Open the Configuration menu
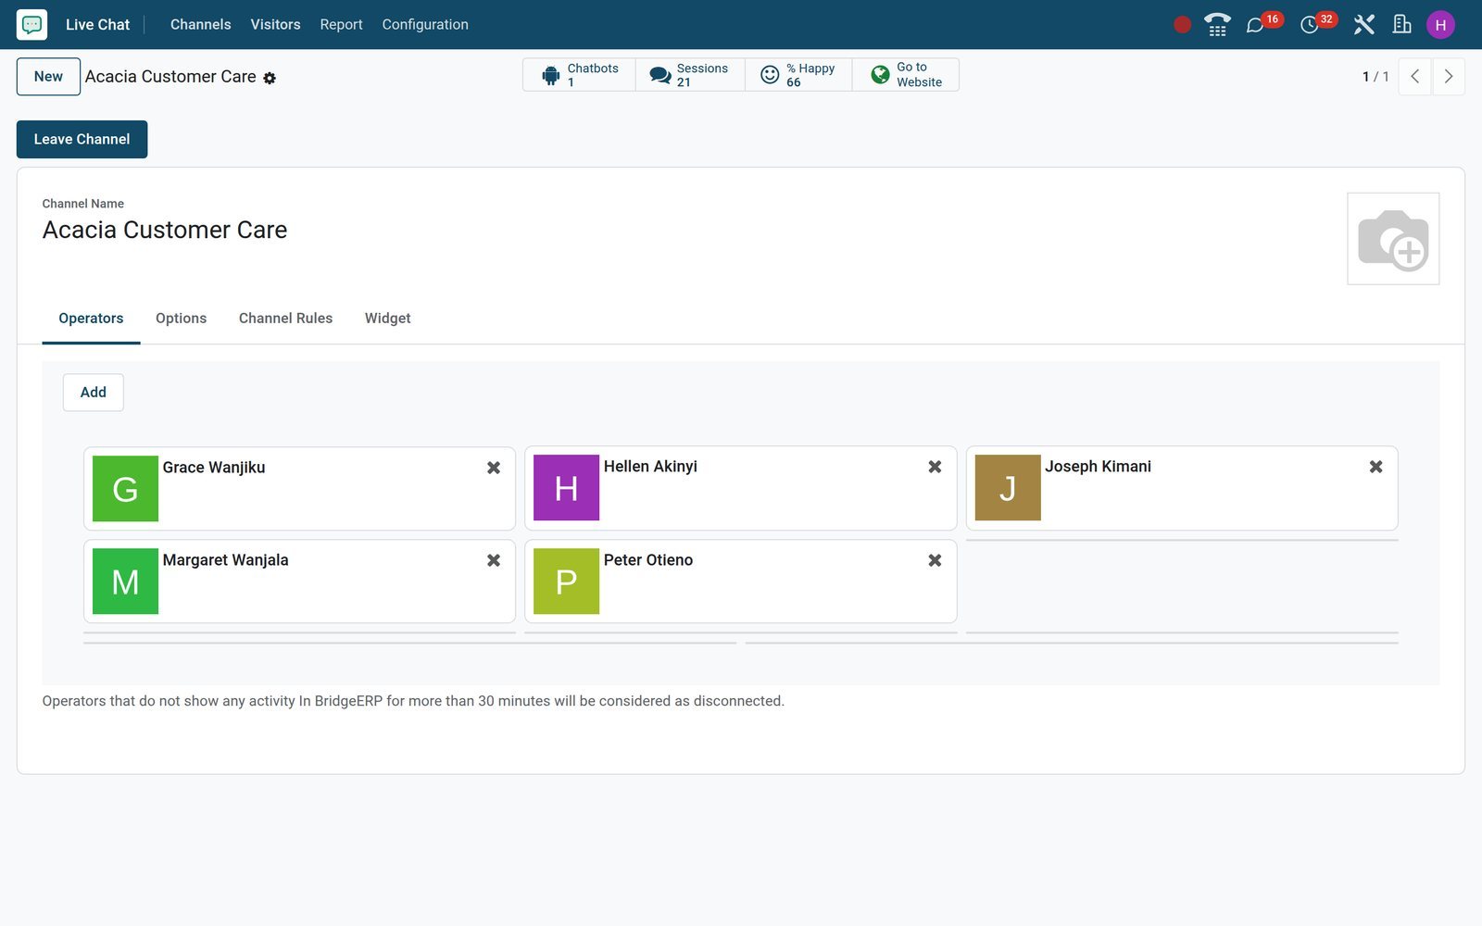1482x926 pixels. (x=425, y=25)
